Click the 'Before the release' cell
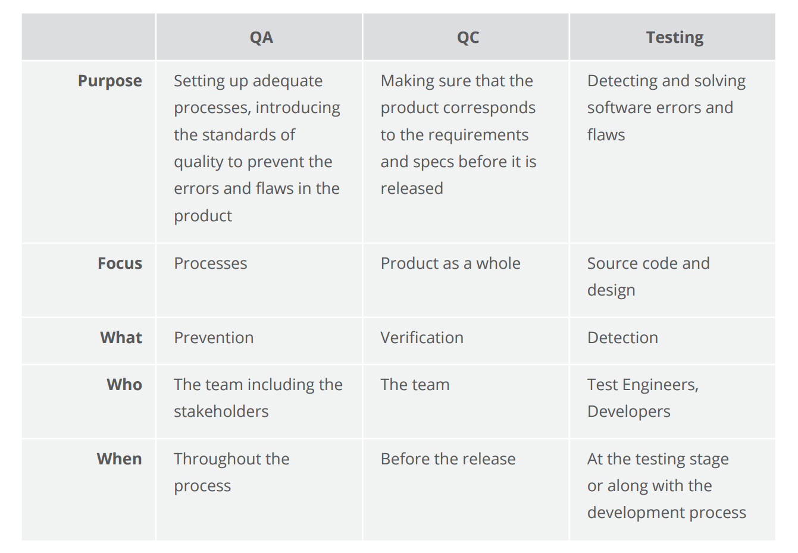This screenshot has height=553, width=798. 448,459
